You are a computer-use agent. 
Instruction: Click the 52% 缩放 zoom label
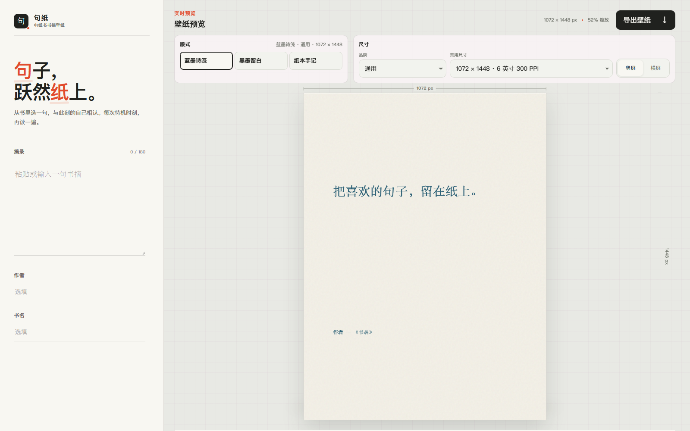[x=598, y=20]
